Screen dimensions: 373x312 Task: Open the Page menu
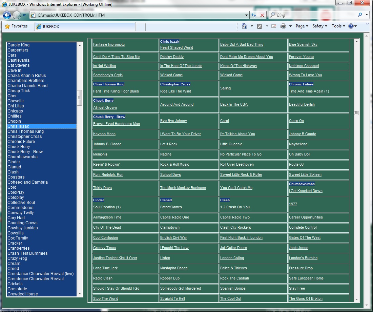[302, 26]
